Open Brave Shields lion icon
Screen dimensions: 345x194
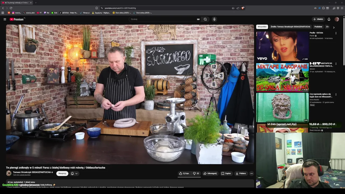point(243,8)
